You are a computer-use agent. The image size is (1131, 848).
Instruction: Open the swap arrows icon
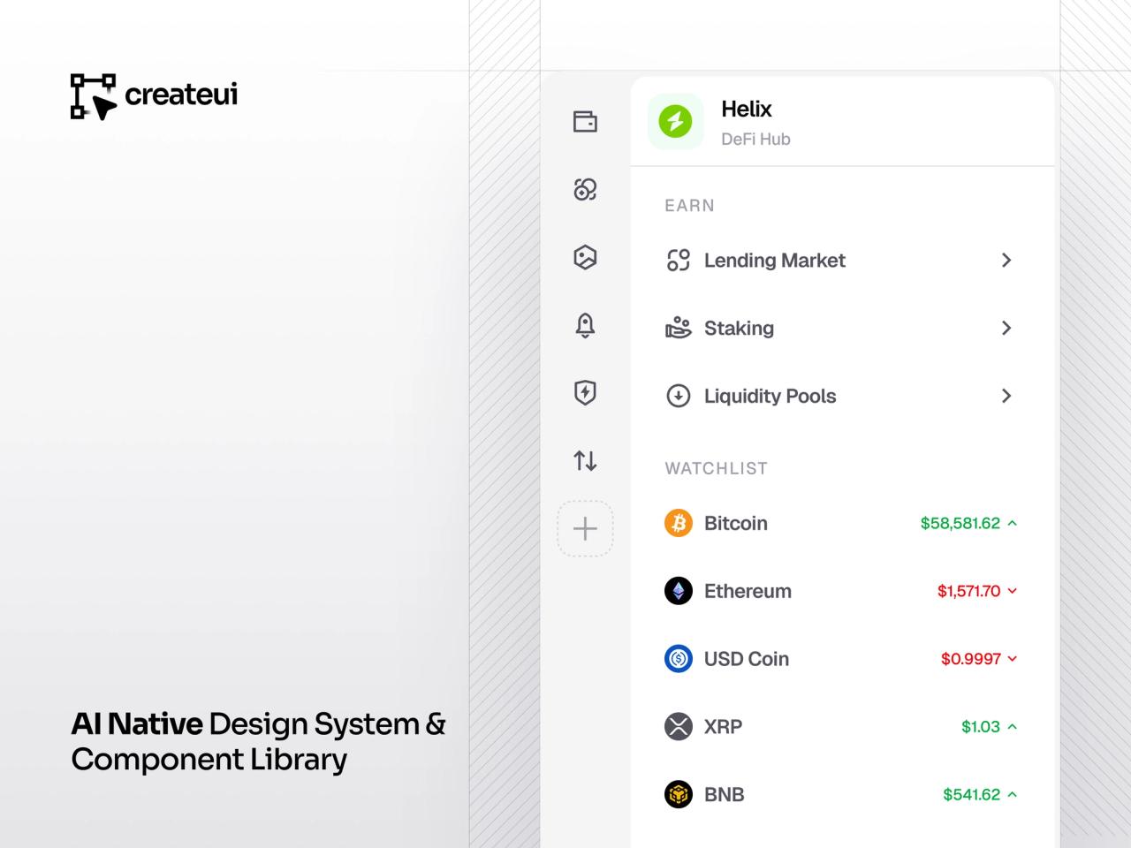(585, 460)
